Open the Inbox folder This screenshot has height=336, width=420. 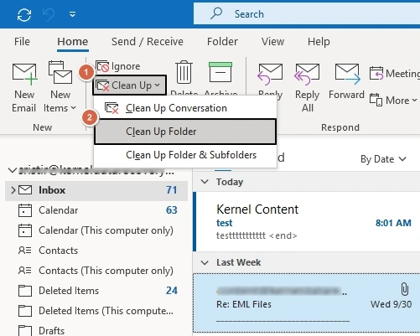[x=96, y=190]
